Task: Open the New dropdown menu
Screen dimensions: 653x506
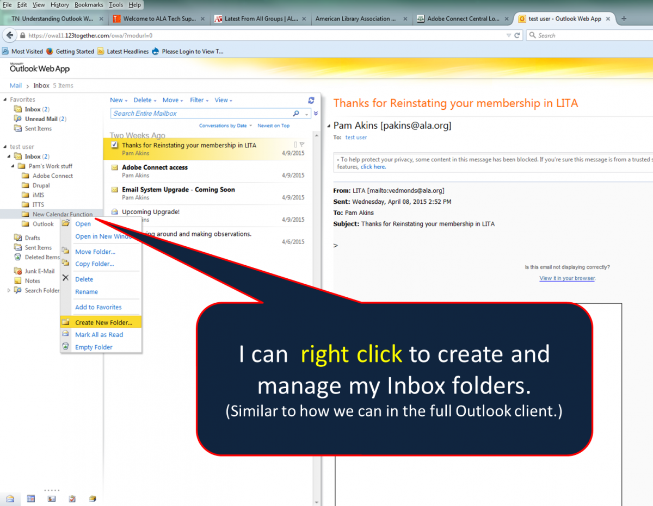Action: click(119, 100)
